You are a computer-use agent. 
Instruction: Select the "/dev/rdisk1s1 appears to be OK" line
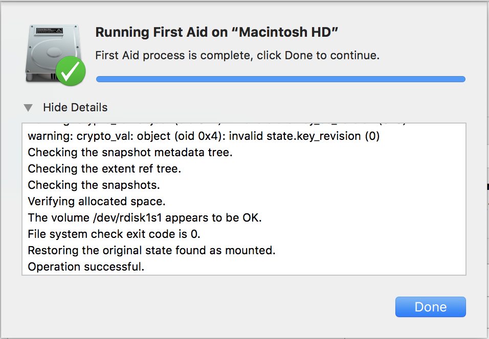pos(145,217)
